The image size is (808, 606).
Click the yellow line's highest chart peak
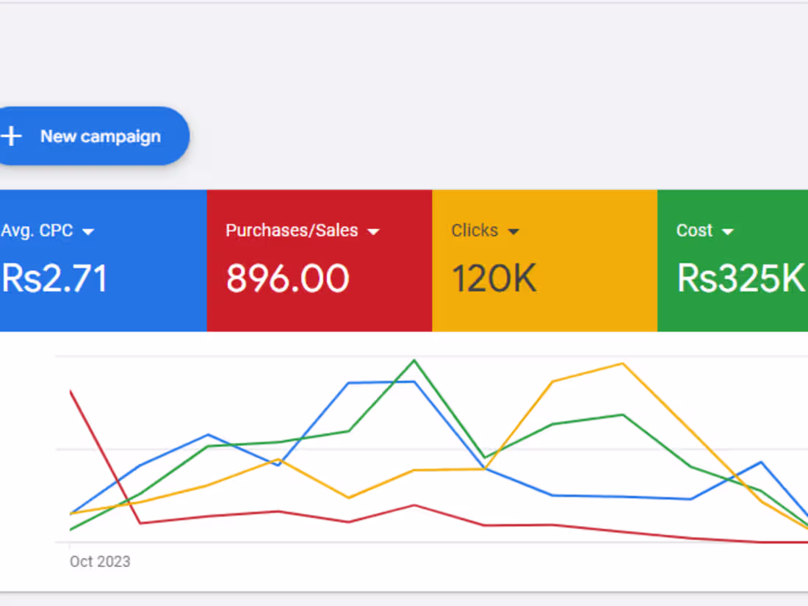(621, 364)
